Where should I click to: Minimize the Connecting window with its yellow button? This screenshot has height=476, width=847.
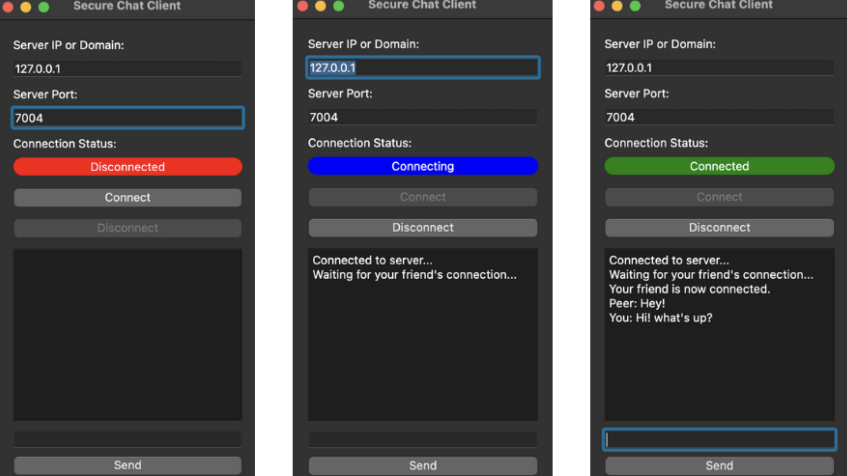coord(320,6)
